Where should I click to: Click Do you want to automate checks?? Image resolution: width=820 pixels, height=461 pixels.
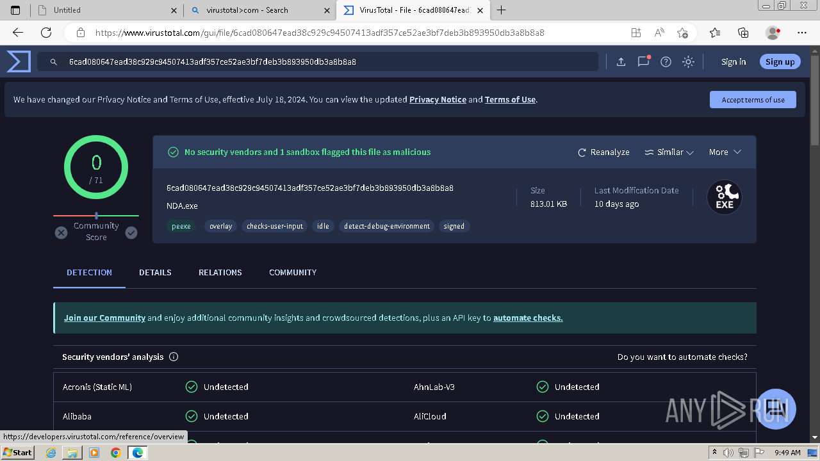pos(682,357)
